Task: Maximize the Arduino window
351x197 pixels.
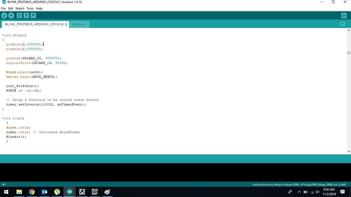Action: (333, 2)
